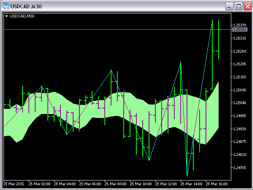Close the USDCAD chart window
This screenshot has width=253, height=190.
tap(247, 6)
